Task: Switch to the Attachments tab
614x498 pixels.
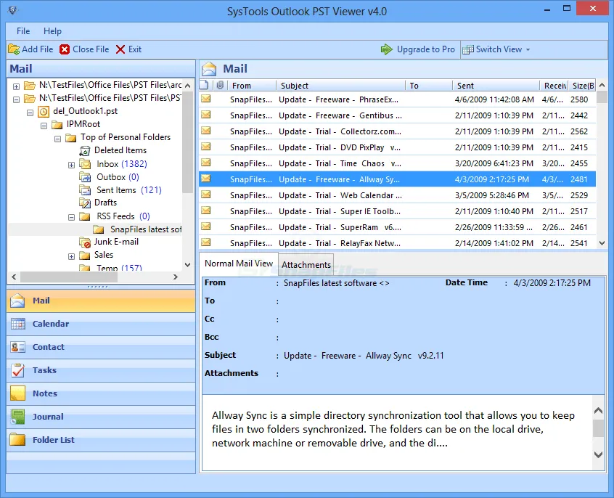Action: point(306,264)
